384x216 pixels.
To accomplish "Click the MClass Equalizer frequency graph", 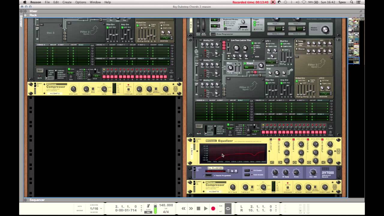I will 233,154.
